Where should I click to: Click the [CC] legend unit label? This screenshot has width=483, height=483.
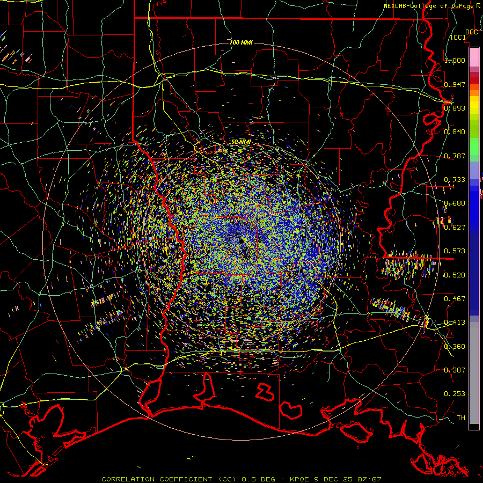coord(458,38)
